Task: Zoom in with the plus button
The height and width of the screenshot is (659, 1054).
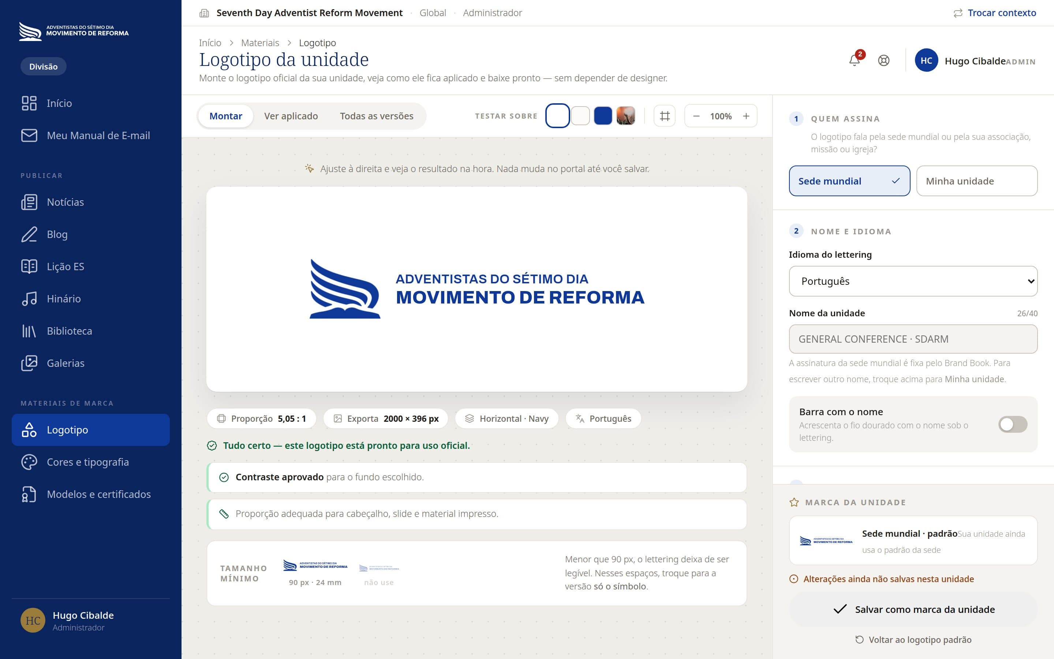Action: [746, 116]
